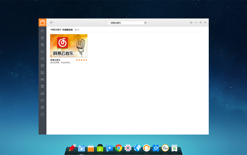The width and height of the screenshot is (247, 155).
Task: Open the system tools category in sidebar
Action: 42,108
